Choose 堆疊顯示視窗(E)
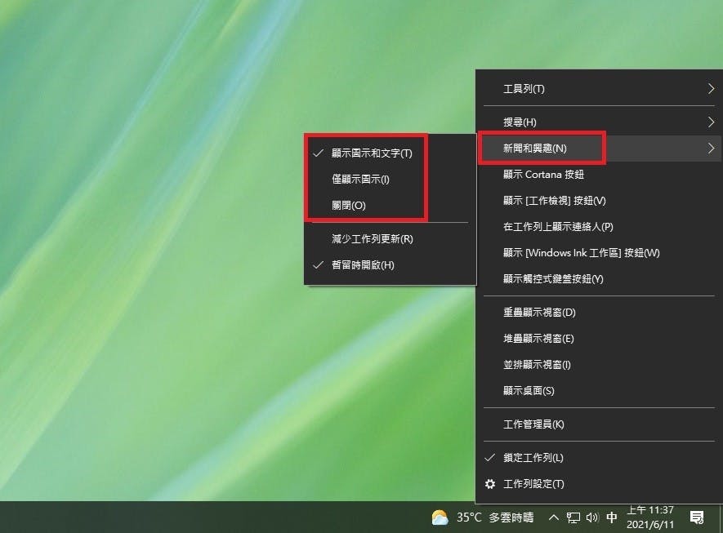The image size is (723, 533). (599, 339)
